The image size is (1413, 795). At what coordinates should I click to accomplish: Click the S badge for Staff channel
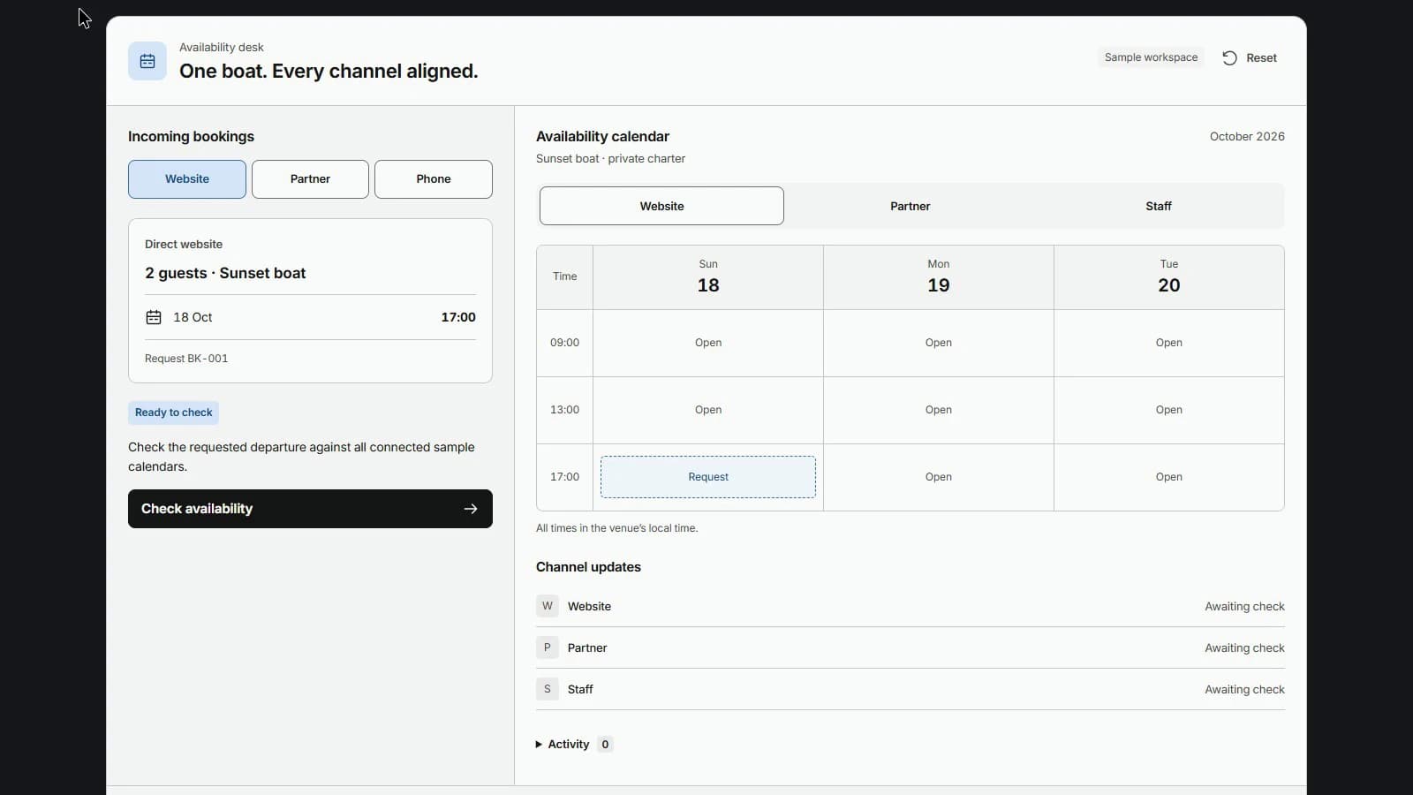click(x=548, y=689)
